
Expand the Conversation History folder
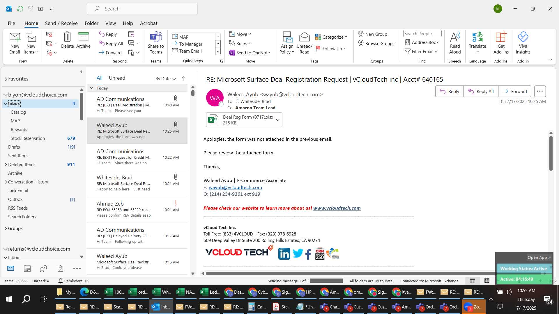pyautogui.click(x=6, y=182)
